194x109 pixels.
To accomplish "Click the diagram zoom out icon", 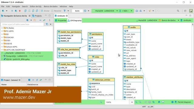I will (x=140, y=102).
